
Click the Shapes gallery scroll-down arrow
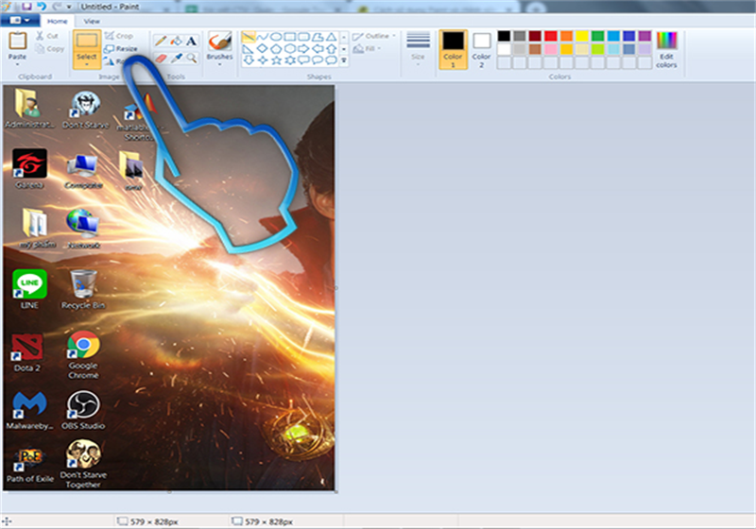(x=344, y=49)
